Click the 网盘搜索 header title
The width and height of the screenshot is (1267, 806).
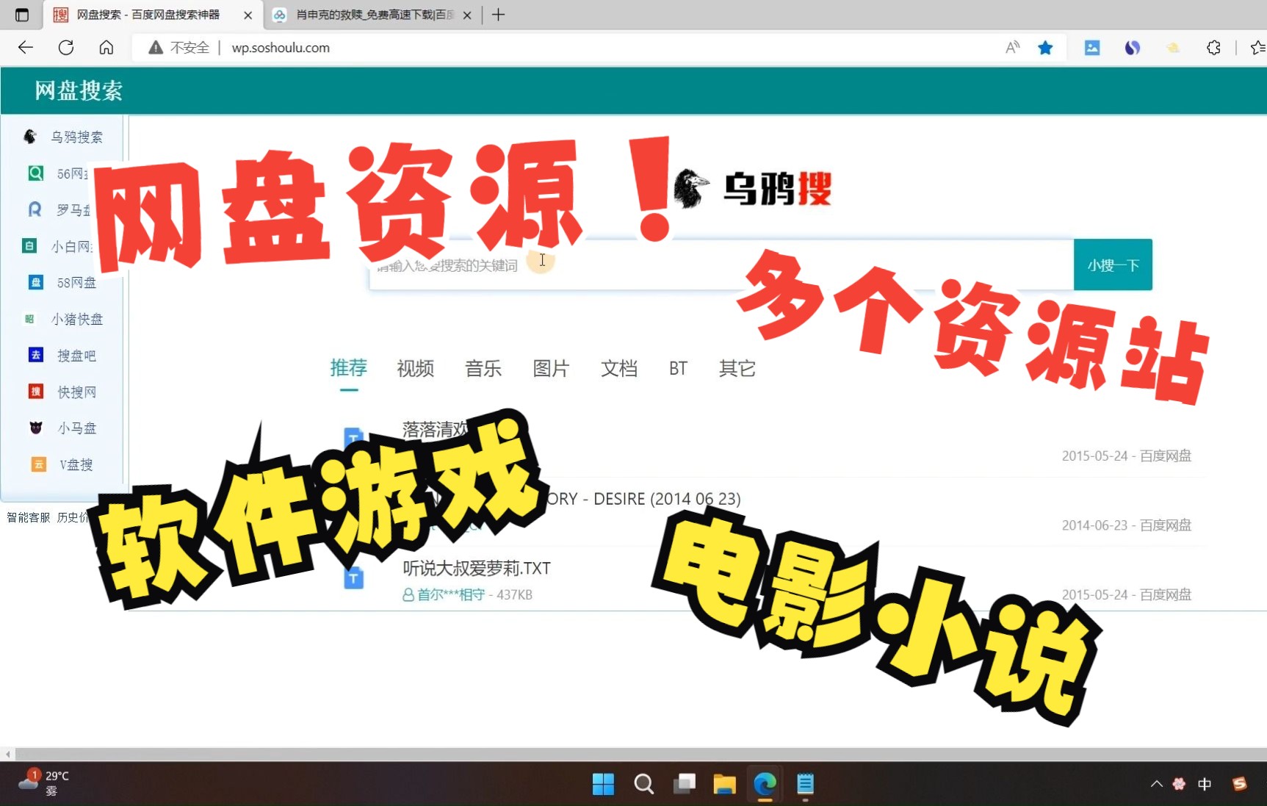pyautogui.click(x=79, y=90)
